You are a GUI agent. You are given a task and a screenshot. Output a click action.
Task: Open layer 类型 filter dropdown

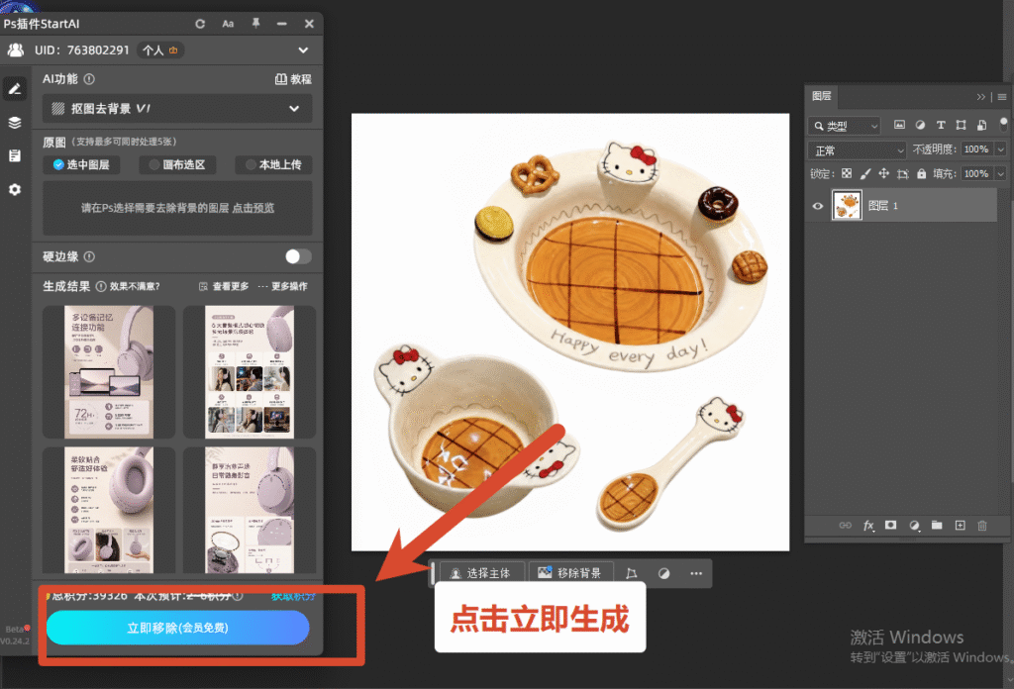click(844, 126)
